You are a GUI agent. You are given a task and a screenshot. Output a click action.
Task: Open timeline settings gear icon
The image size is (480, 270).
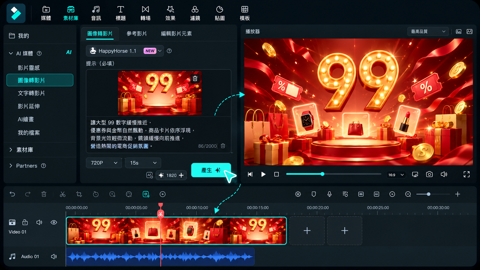point(298,194)
